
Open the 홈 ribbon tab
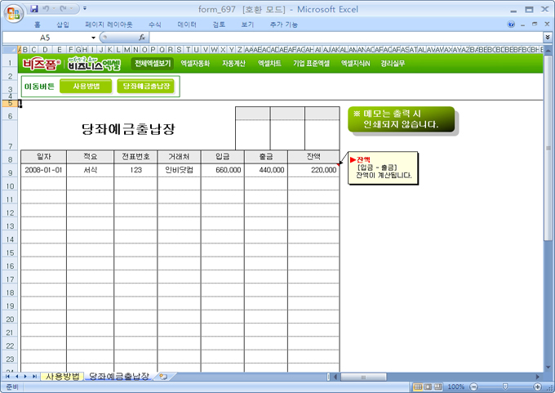(x=38, y=25)
